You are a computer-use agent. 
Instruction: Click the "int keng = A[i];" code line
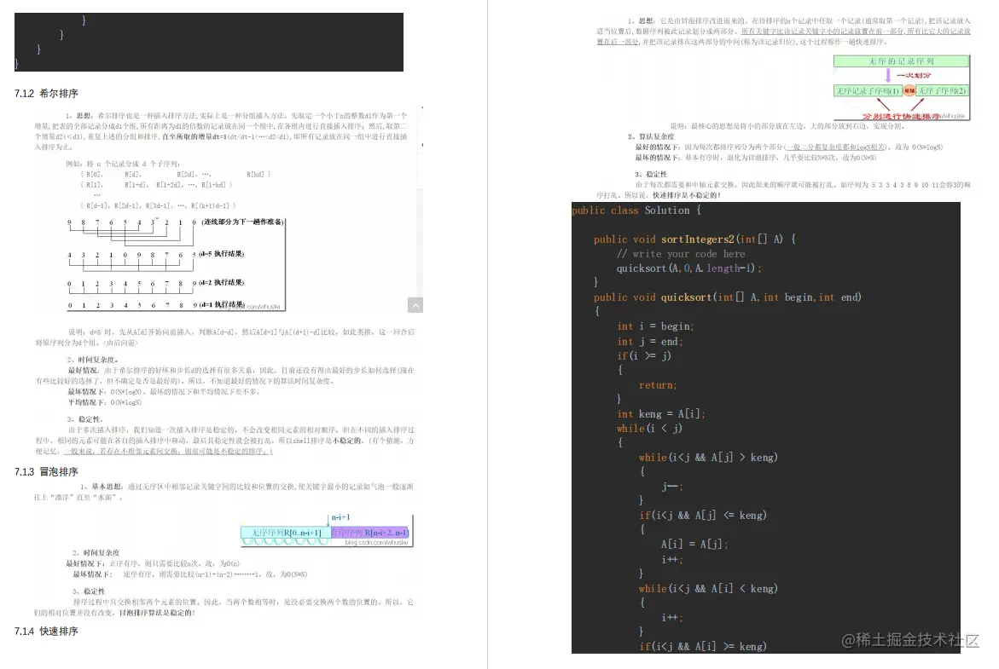click(x=660, y=413)
